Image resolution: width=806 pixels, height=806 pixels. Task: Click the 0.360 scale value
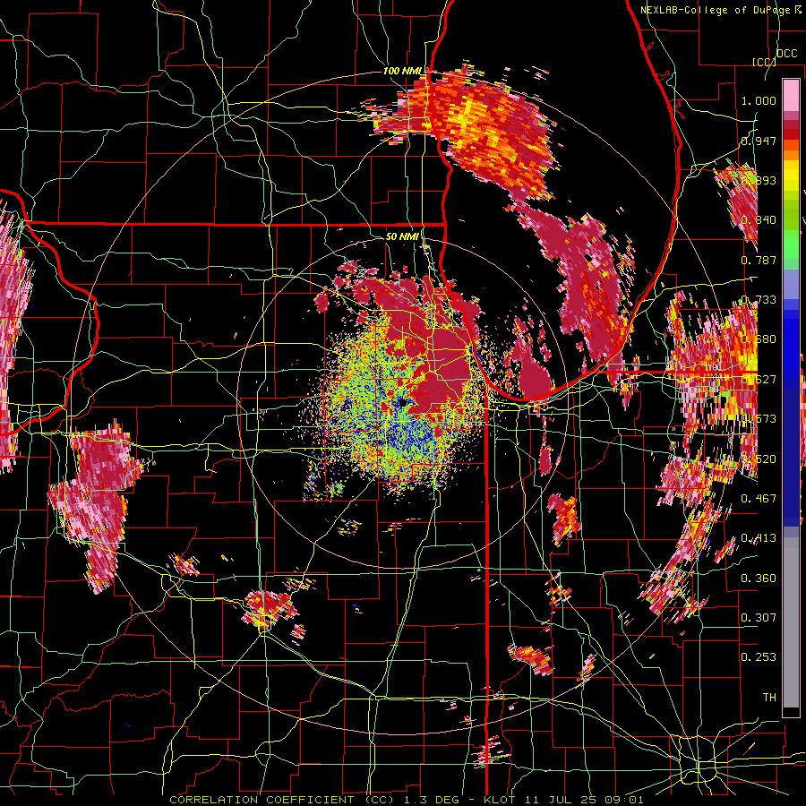click(759, 578)
